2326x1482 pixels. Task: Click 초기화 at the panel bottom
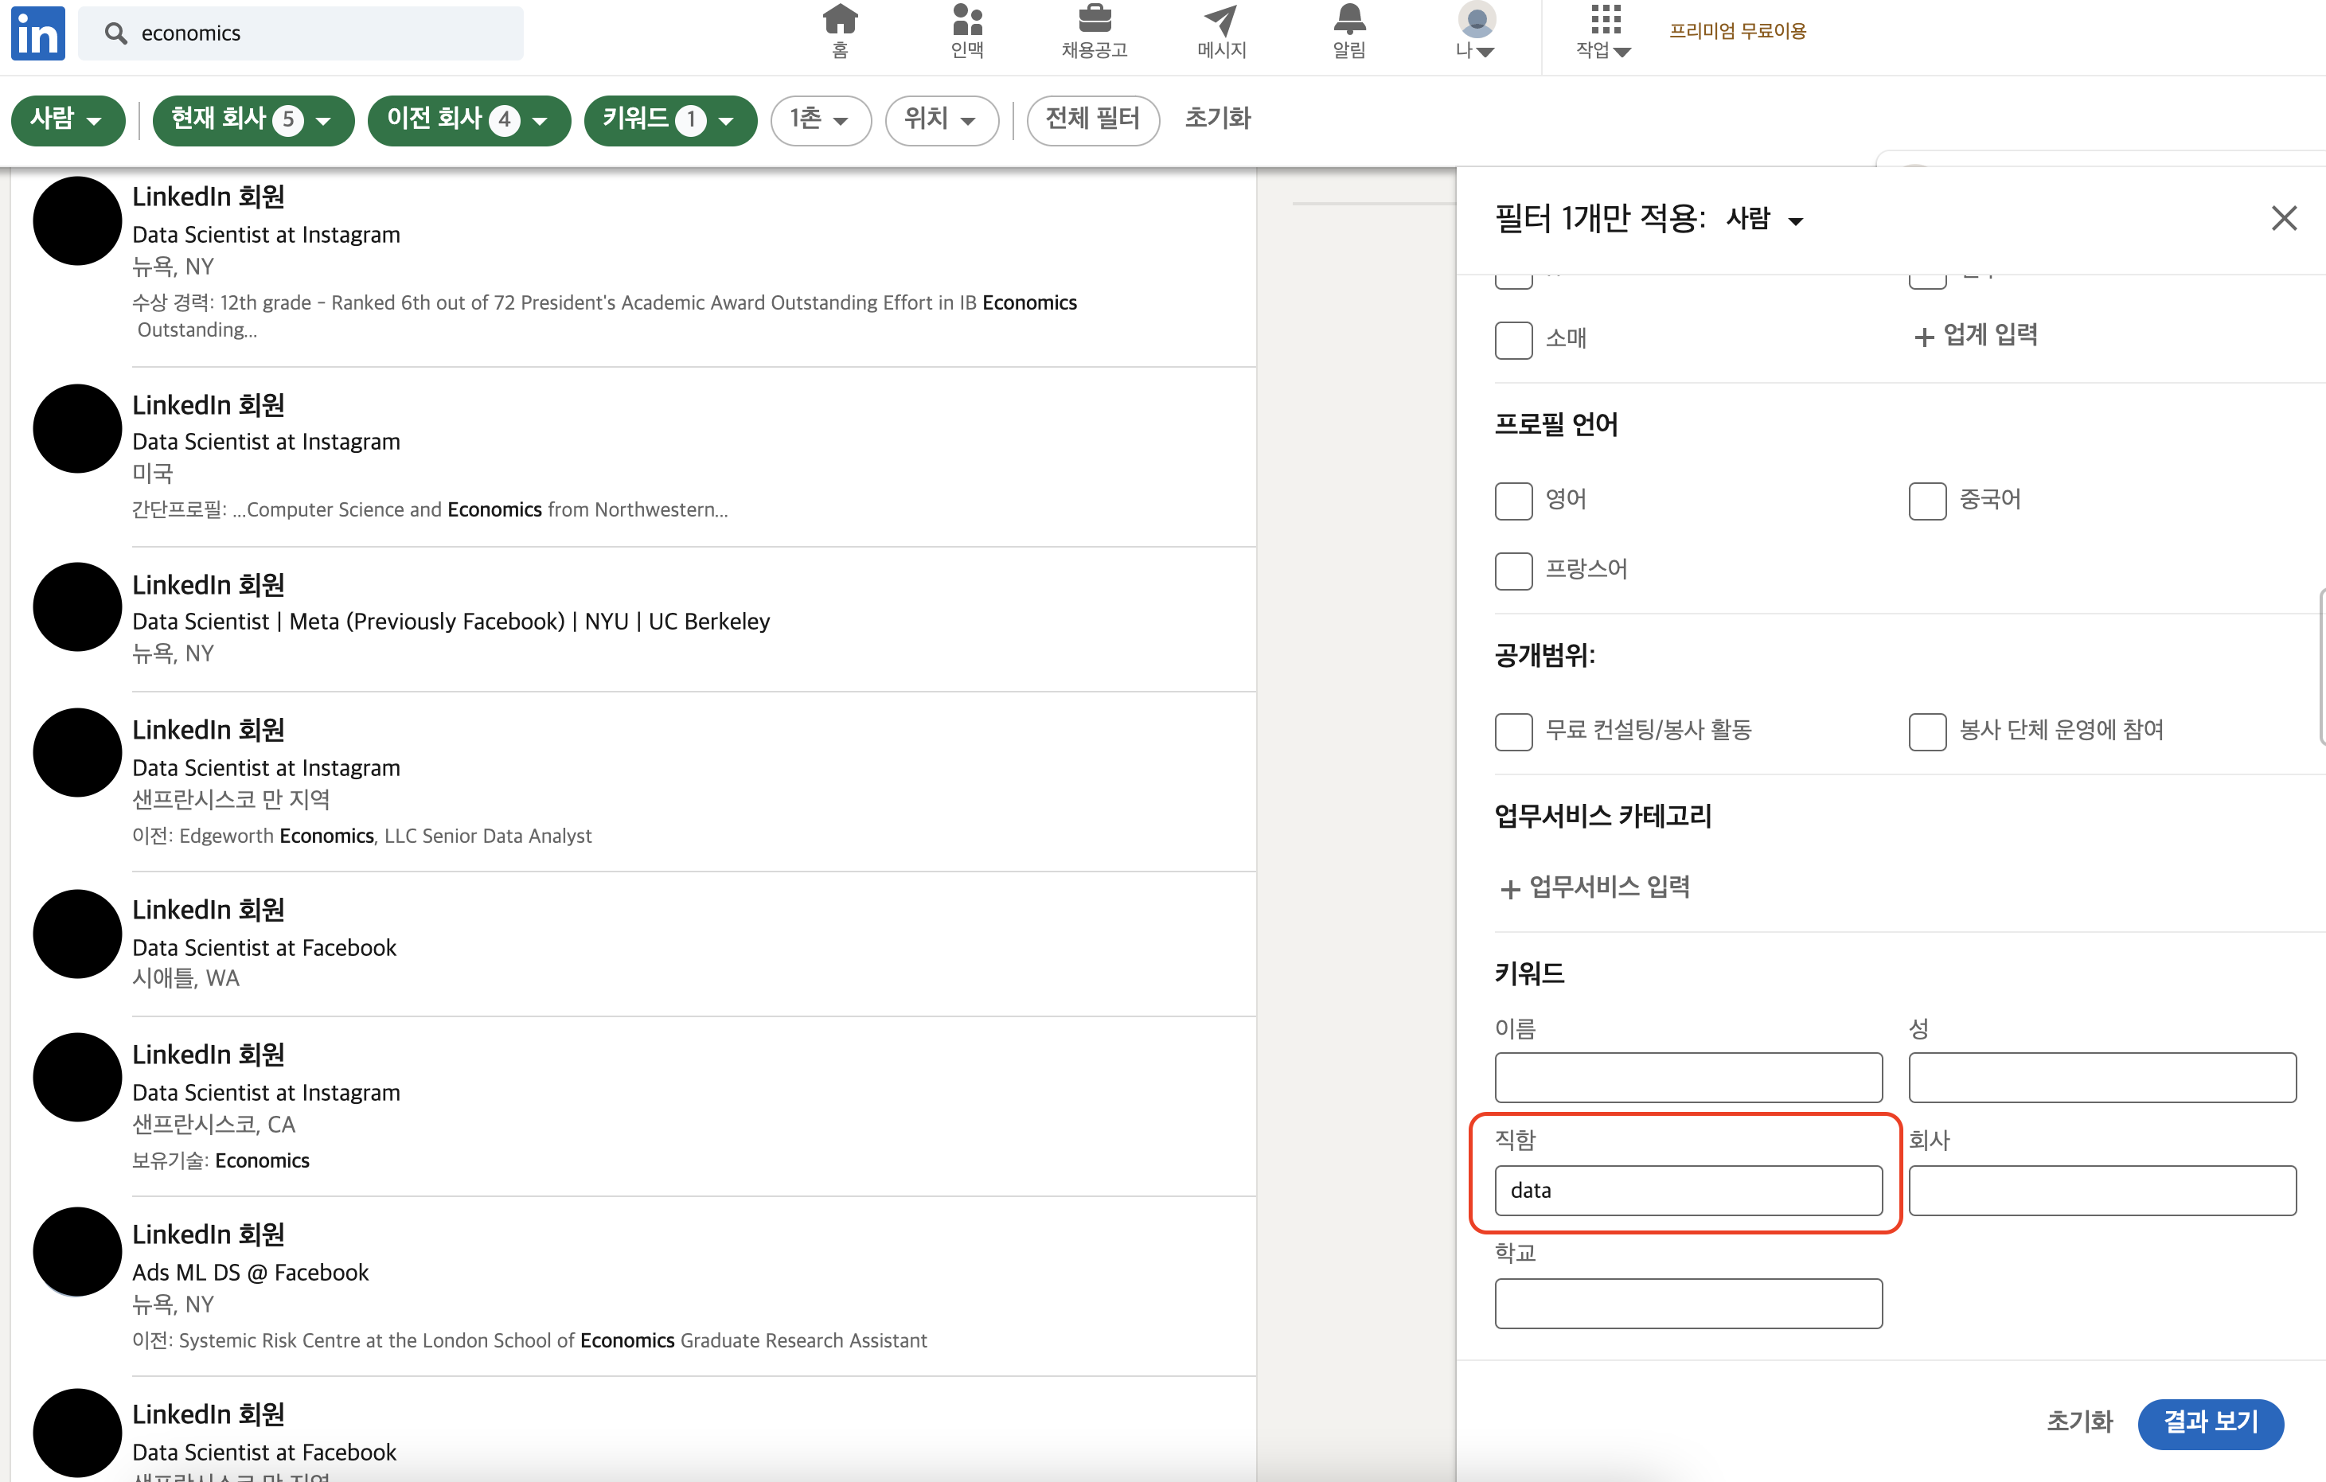2078,1422
